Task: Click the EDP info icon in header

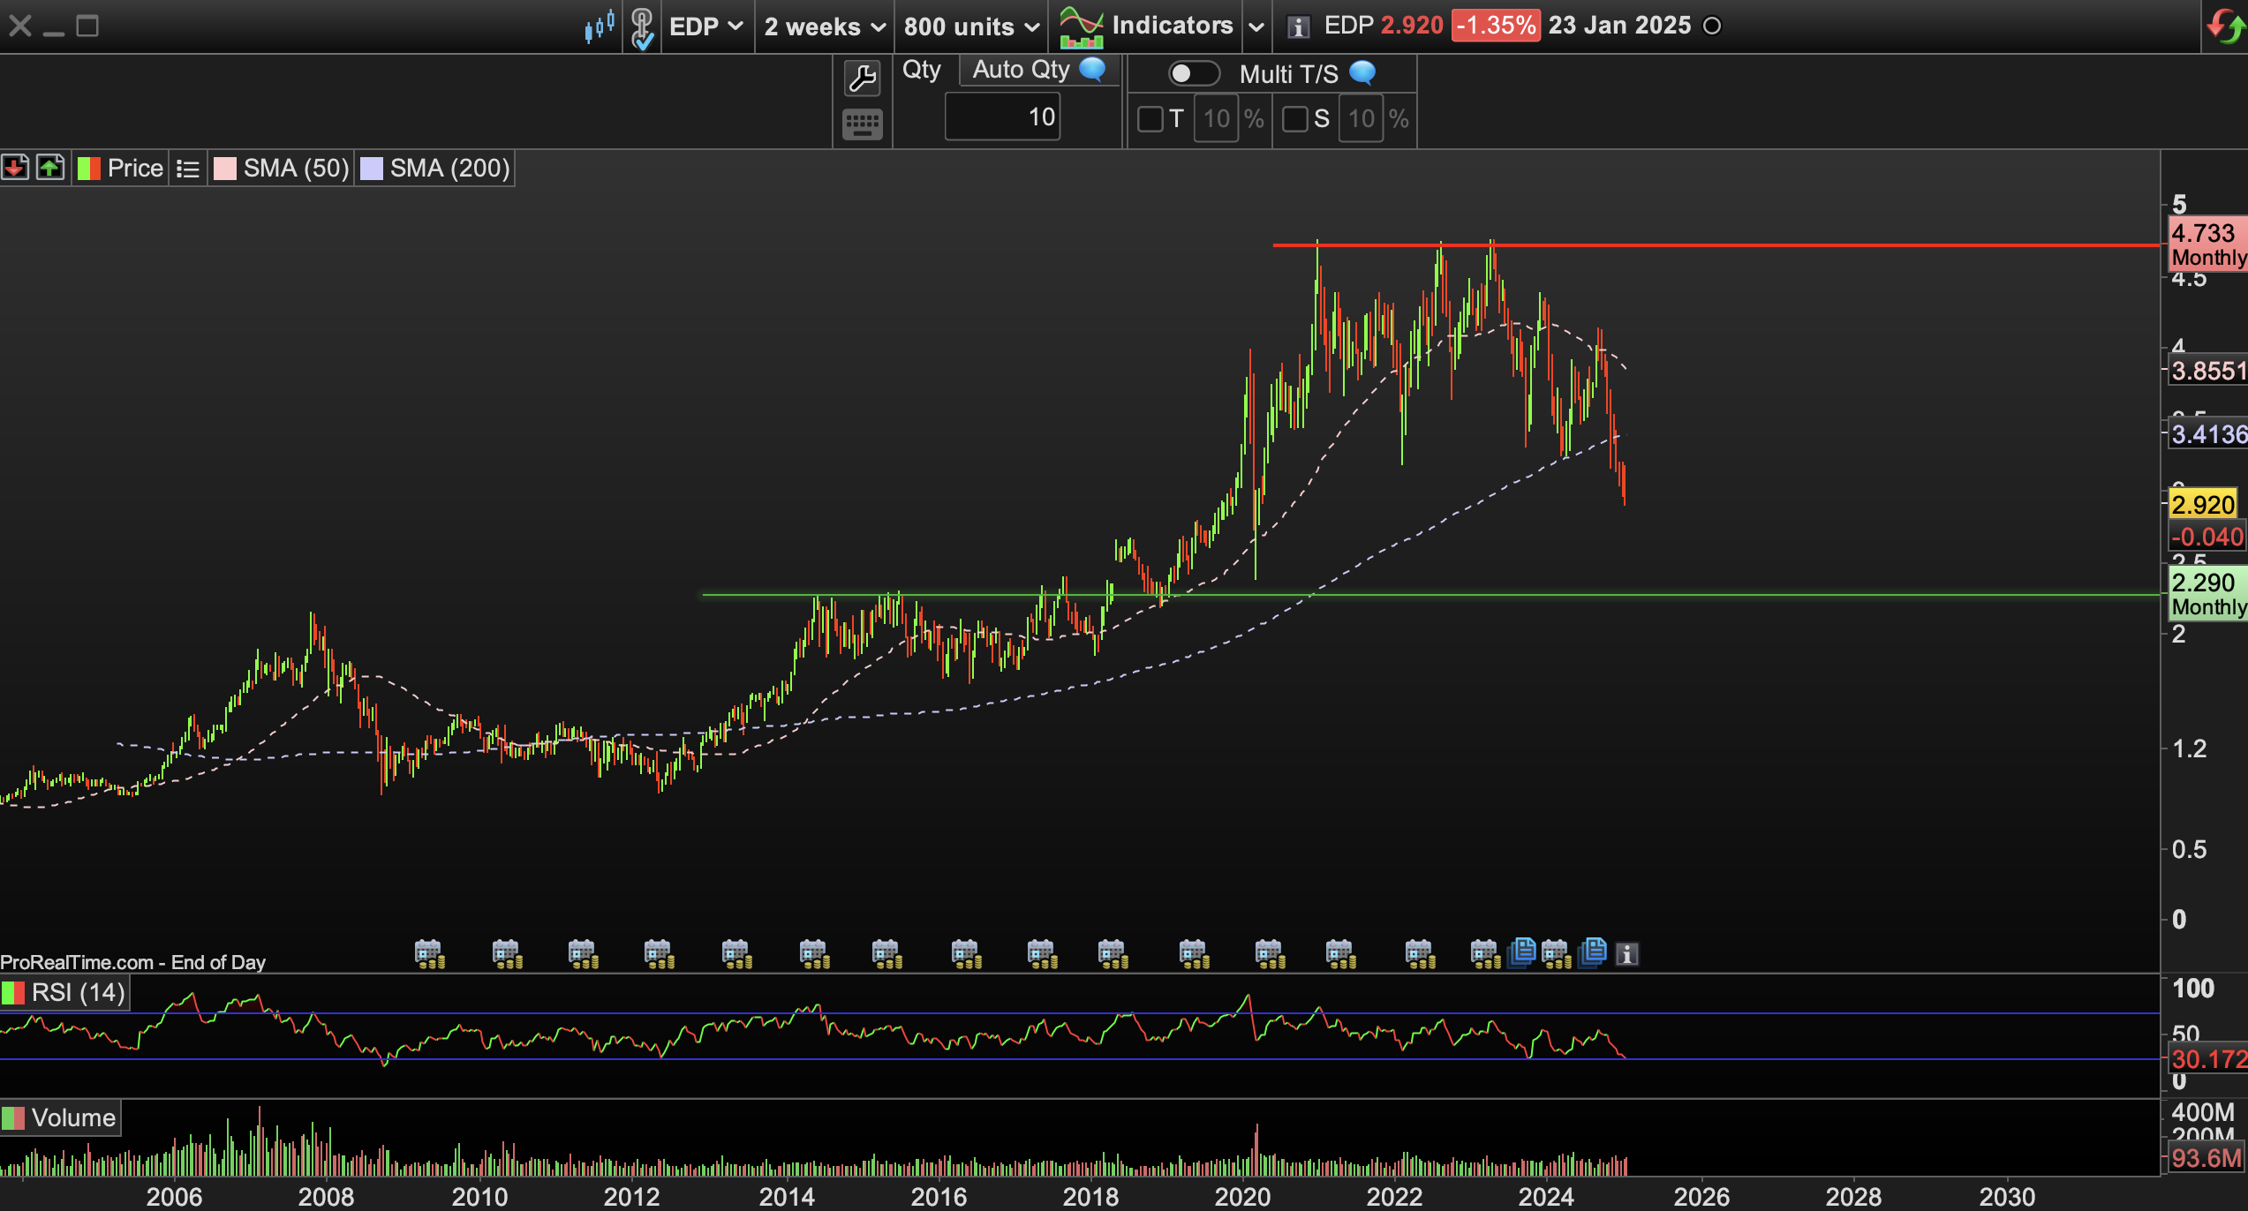Action: point(1297,26)
